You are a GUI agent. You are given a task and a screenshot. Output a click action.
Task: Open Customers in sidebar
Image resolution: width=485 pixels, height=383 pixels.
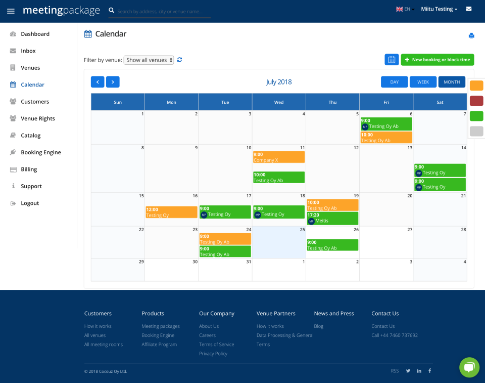[35, 101]
